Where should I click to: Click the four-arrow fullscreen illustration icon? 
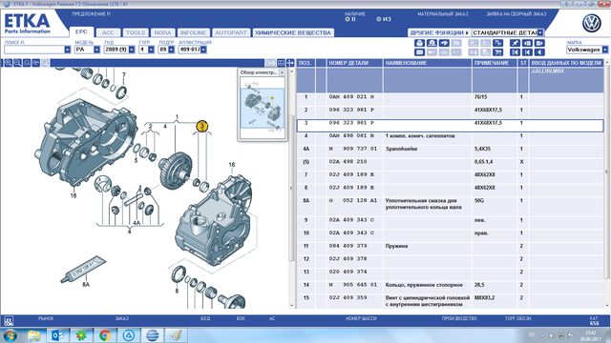click(290, 63)
